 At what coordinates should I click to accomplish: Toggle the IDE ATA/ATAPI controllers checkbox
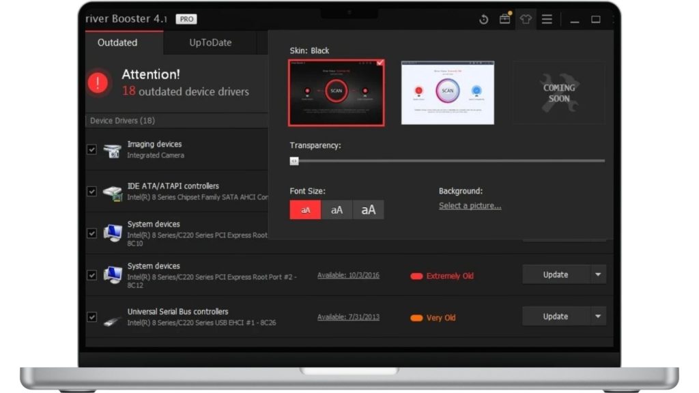(x=91, y=192)
